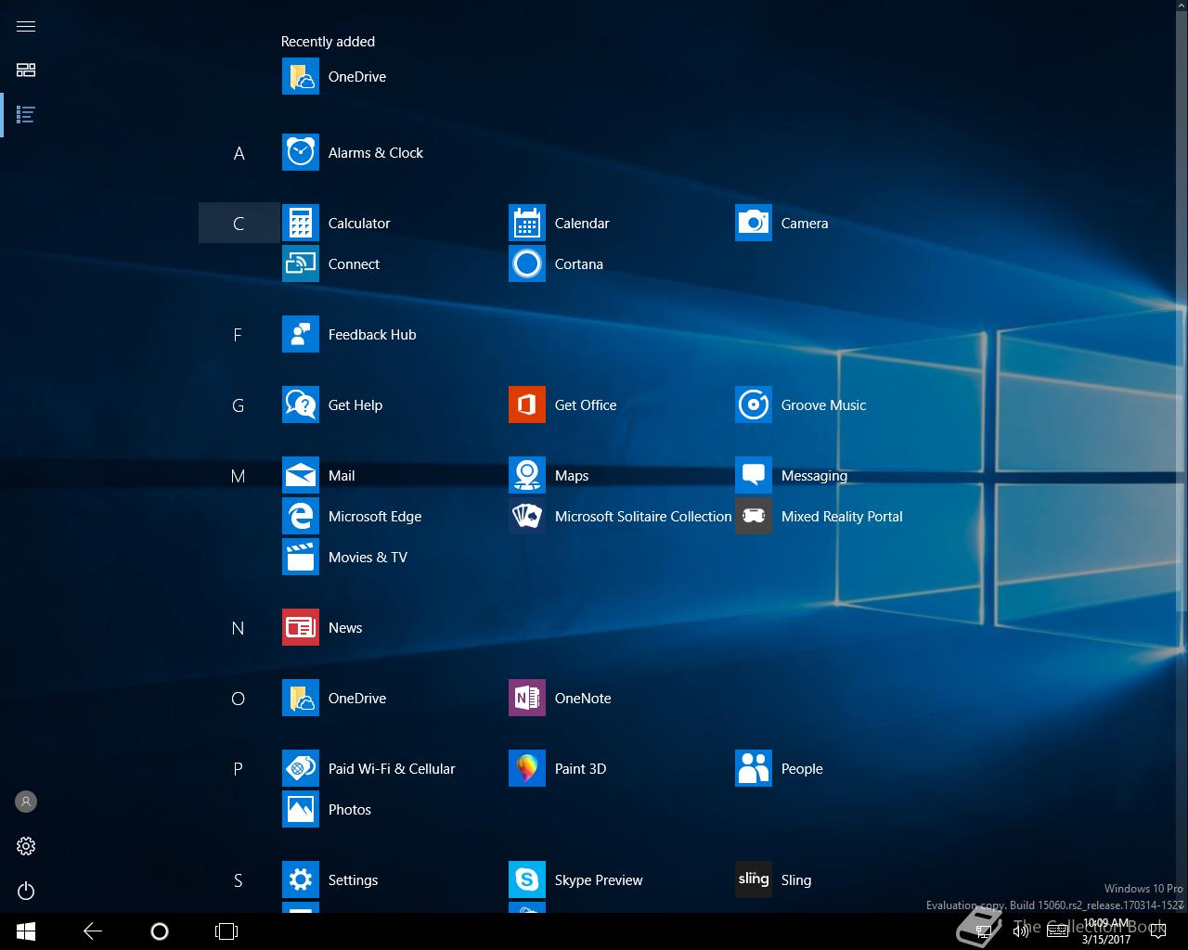Open the volume control in tray

[x=1021, y=931]
